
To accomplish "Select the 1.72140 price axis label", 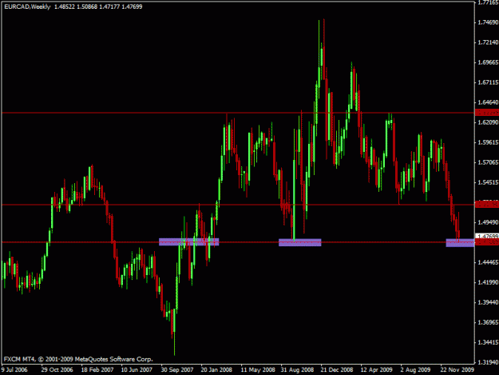I will [x=488, y=42].
